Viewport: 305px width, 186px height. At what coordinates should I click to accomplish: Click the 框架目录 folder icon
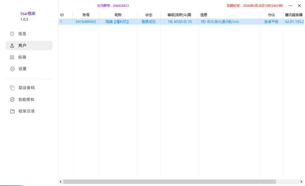point(12,111)
